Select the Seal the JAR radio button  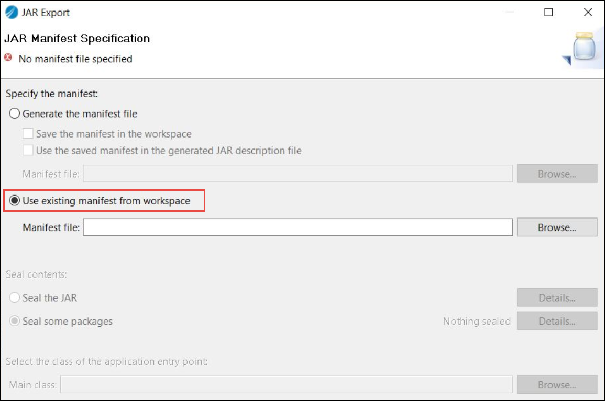15,298
